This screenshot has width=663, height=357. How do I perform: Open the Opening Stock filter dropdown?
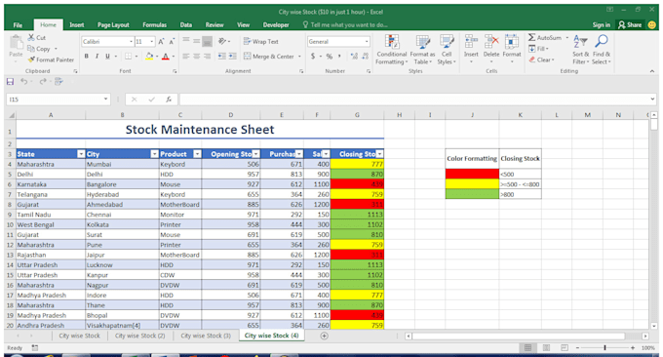click(x=255, y=154)
